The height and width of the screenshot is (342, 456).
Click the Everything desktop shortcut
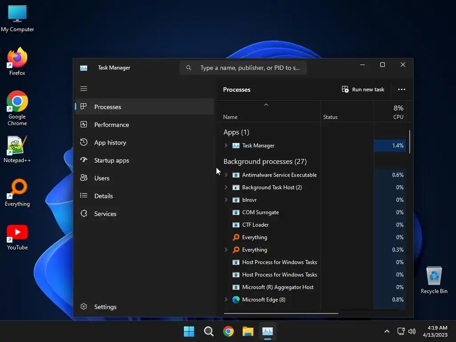coord(17,193)
